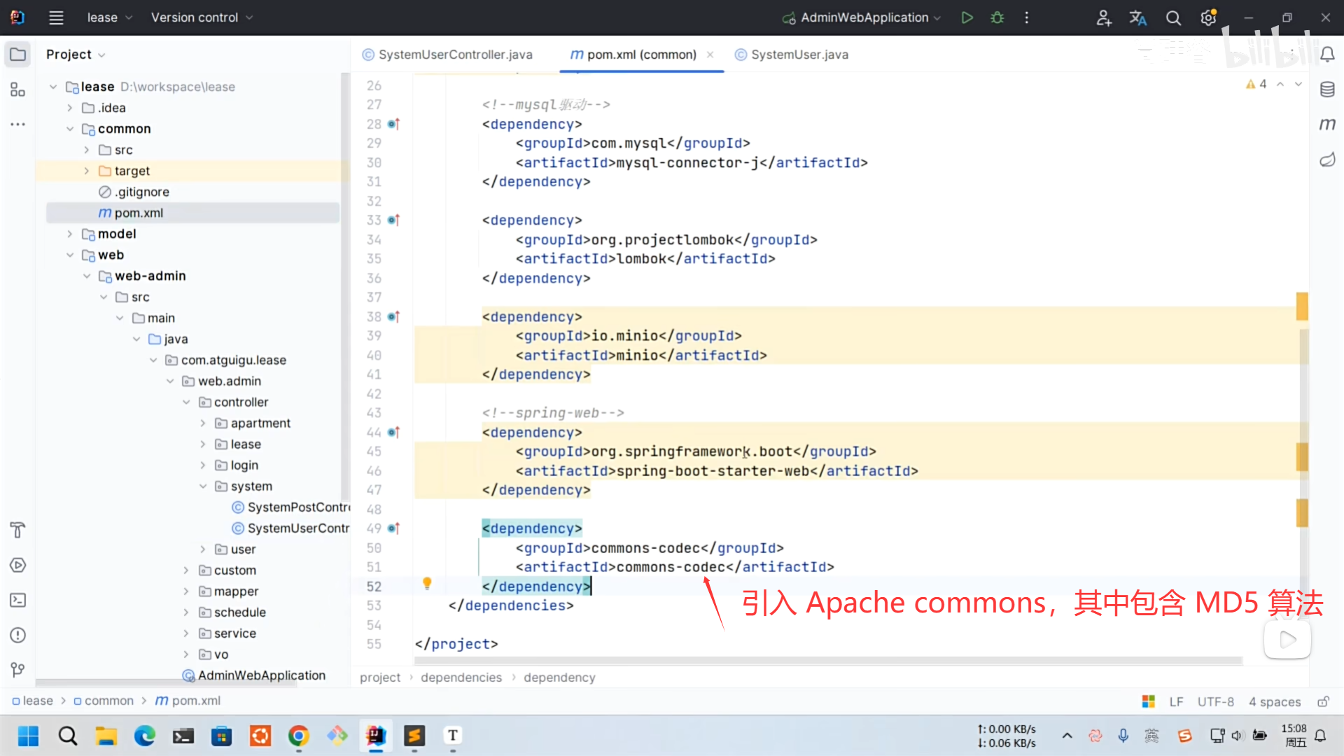Expand the target folder in the project tree
The height and width of the screenshot is (756, 1344).
click(87, 171)
